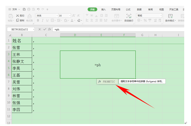Click the Paste clipboard icon
191x126 pixels.
(11, 16)
